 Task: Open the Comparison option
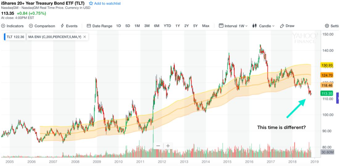point(42,26)
